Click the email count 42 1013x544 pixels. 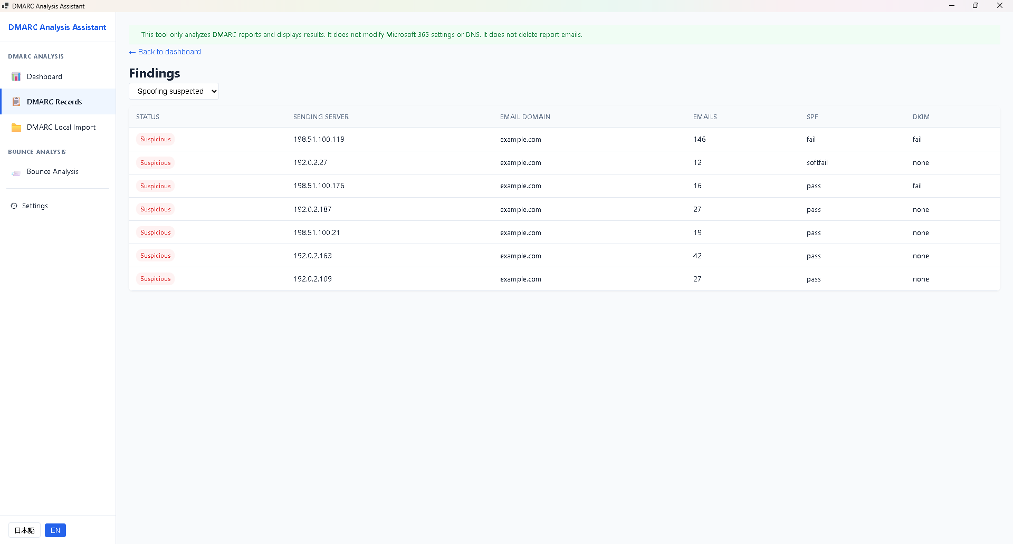[x=697, y=256]
